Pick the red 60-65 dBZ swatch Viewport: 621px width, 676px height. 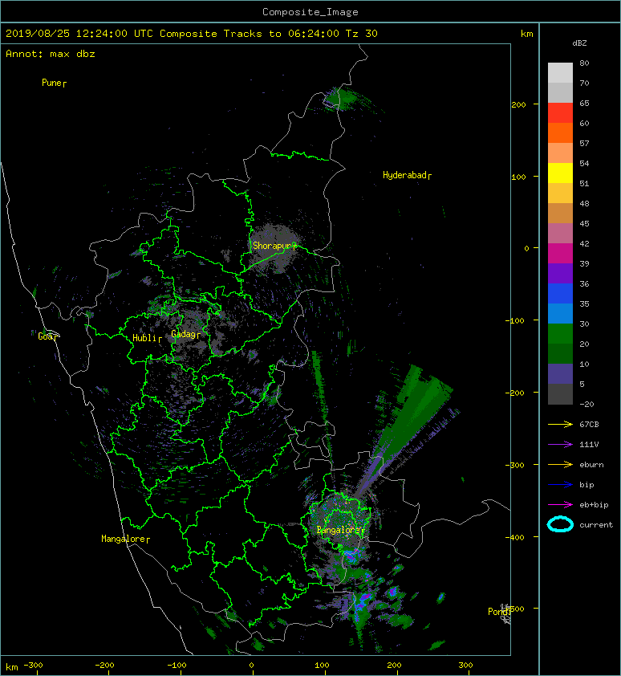pyautogui.click(x=560, y=113)
